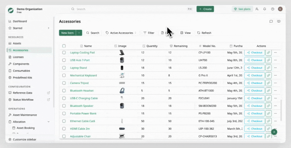The height and width of the screenshot is (148, 291).
Task: Open Predefined Kits in sidebar
Action: [29, 77]
